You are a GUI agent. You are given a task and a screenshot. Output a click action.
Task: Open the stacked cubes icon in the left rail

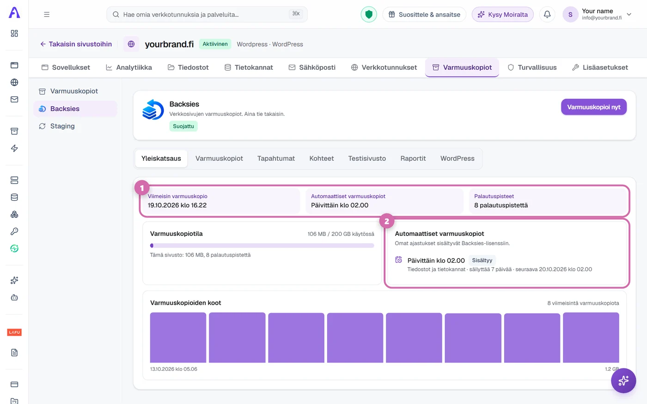[x=14, y=214]
